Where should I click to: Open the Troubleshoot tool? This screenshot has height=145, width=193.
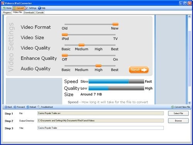(x=45, y=107)
